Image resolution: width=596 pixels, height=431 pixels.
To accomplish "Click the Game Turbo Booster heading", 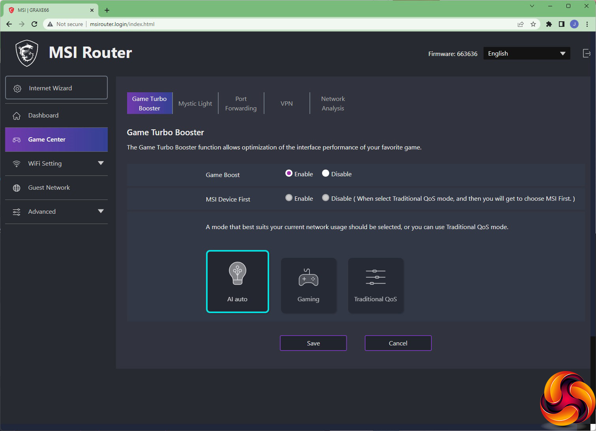I will (165, 132).
